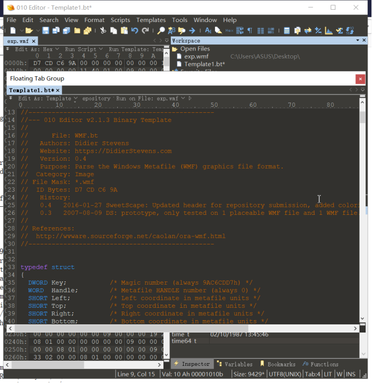Image resolution: width=372 pixels, height=383 pixels.
Task: Click the Redo arrow icon
Action: (x=146, y=31)
